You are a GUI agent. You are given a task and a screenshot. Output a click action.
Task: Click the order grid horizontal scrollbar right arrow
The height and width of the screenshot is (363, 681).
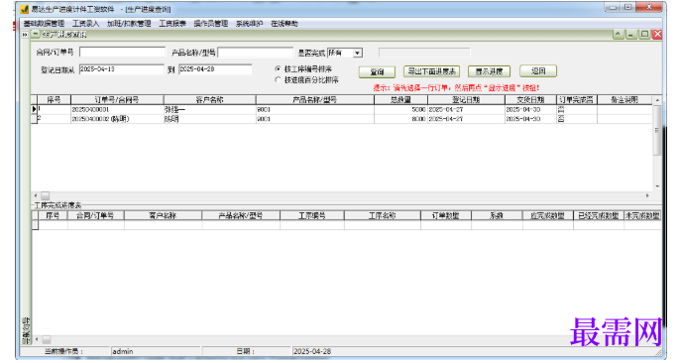(647, 195)
